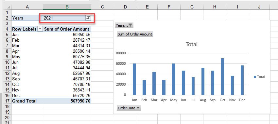278x124 pixels.
Task: Click the Years label cell A2
Action: pos(27,18)
